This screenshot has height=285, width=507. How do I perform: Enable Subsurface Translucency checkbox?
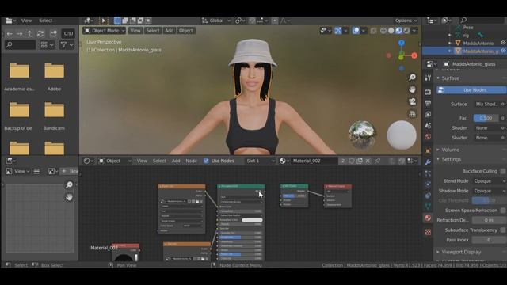[503, 230]
